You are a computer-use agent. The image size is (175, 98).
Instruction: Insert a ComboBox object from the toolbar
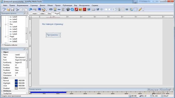click(110, 10)
